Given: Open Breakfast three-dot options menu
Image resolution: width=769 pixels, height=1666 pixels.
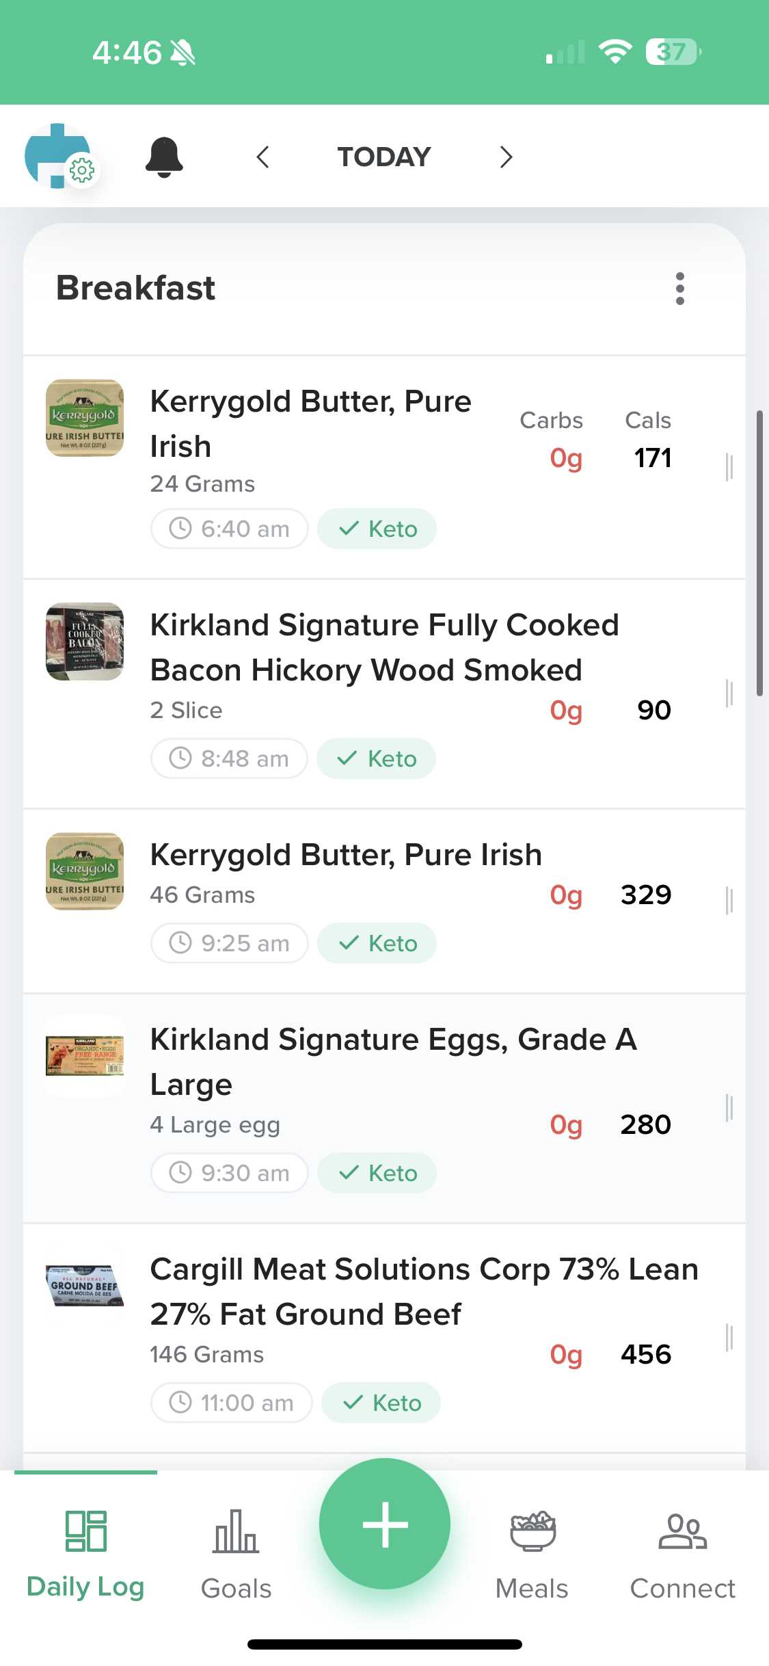Looking at the screenshot, I should coord(679,289).
